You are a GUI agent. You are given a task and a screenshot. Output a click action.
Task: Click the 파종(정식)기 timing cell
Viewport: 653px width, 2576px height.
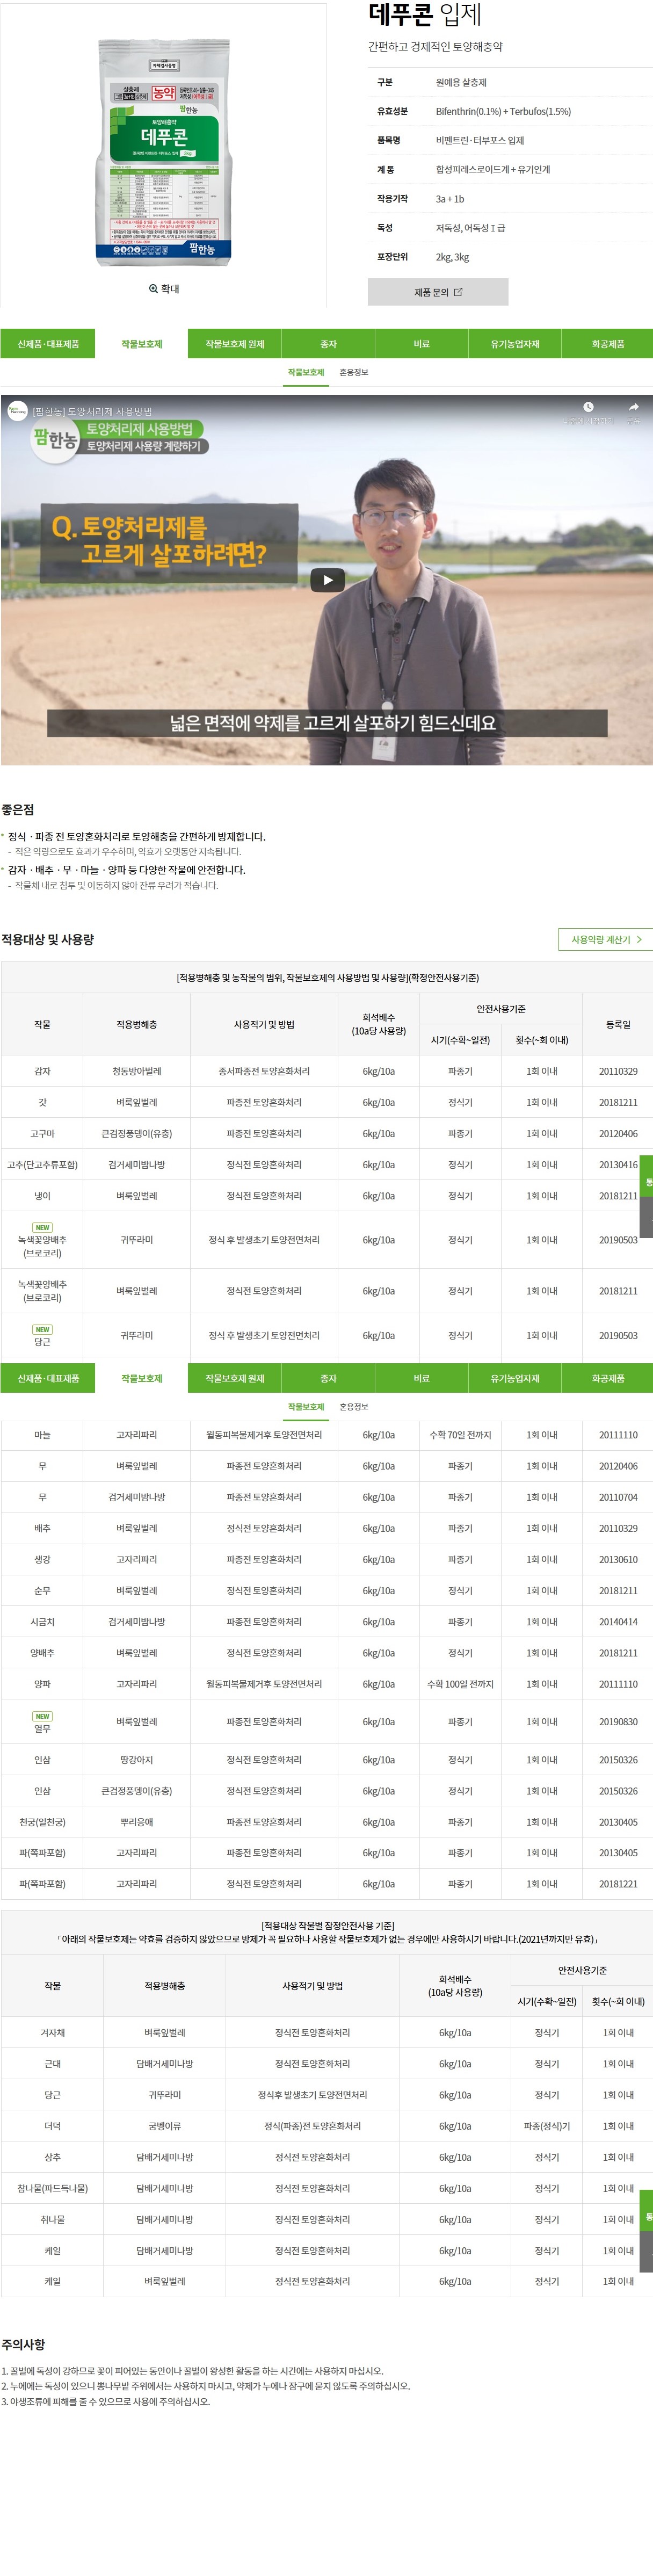click(547, 2126)
